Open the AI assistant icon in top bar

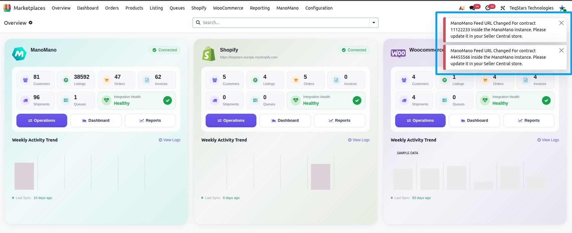(x=462, y=8)
